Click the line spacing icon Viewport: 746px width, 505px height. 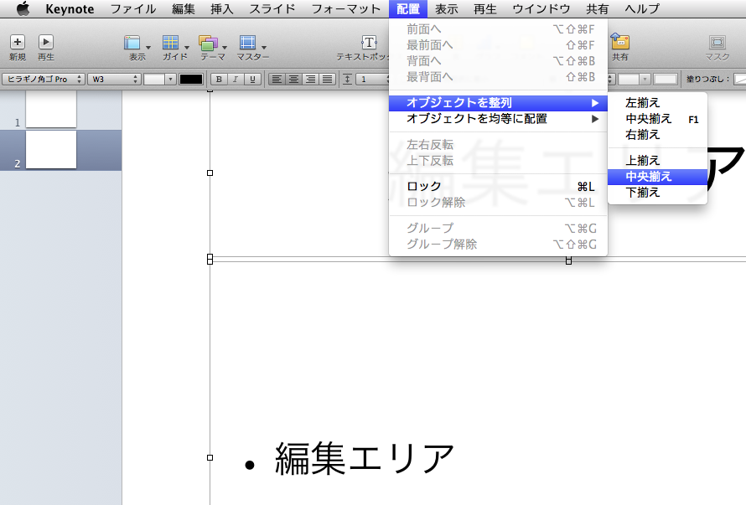347,79
